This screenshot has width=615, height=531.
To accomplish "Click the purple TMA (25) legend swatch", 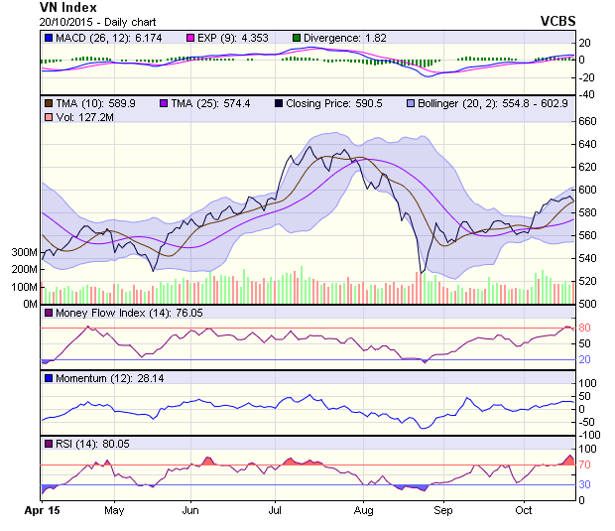I will coord(164,102).
